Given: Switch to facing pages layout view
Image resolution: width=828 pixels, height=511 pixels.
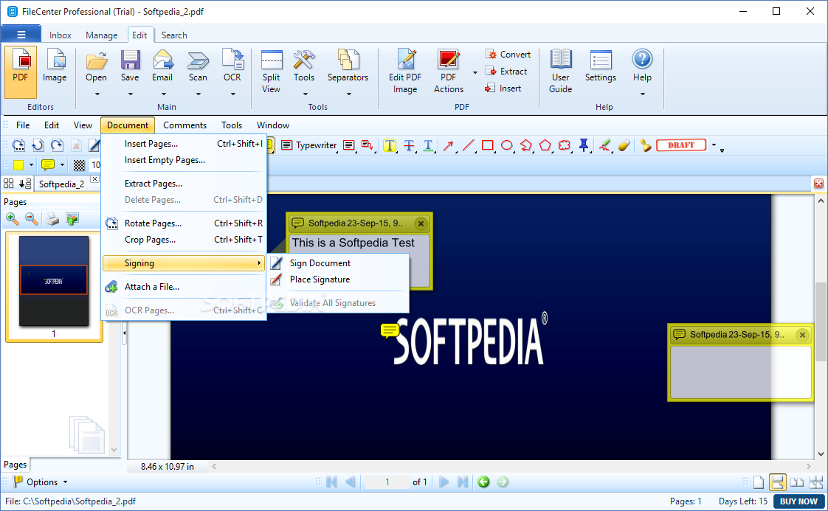Looking at the screenshot, I should point(797,482).
